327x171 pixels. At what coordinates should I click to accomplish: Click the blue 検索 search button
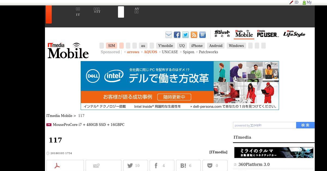point(305,125)
